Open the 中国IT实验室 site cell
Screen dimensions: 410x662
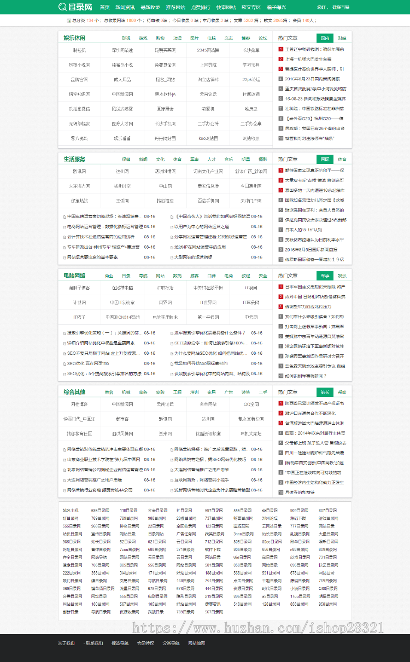[x=122, y=302]
